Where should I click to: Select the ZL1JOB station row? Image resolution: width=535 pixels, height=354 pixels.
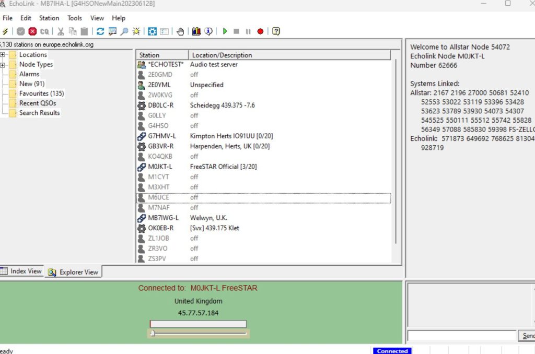[x=263, y=239]
